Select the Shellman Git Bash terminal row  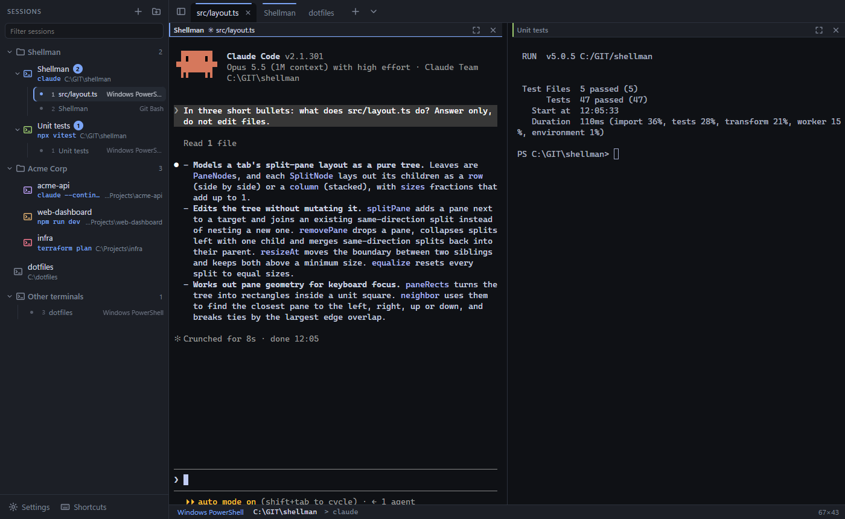[x=100, y=109]
